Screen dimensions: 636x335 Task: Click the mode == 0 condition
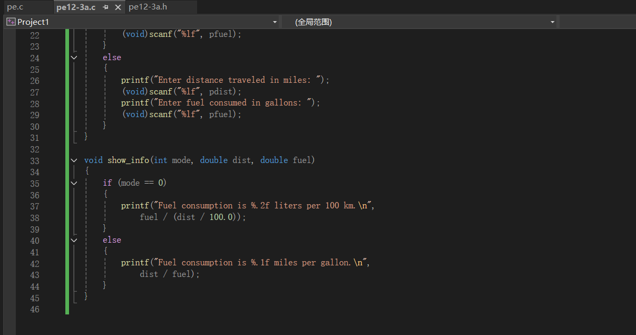click(142, 183)
